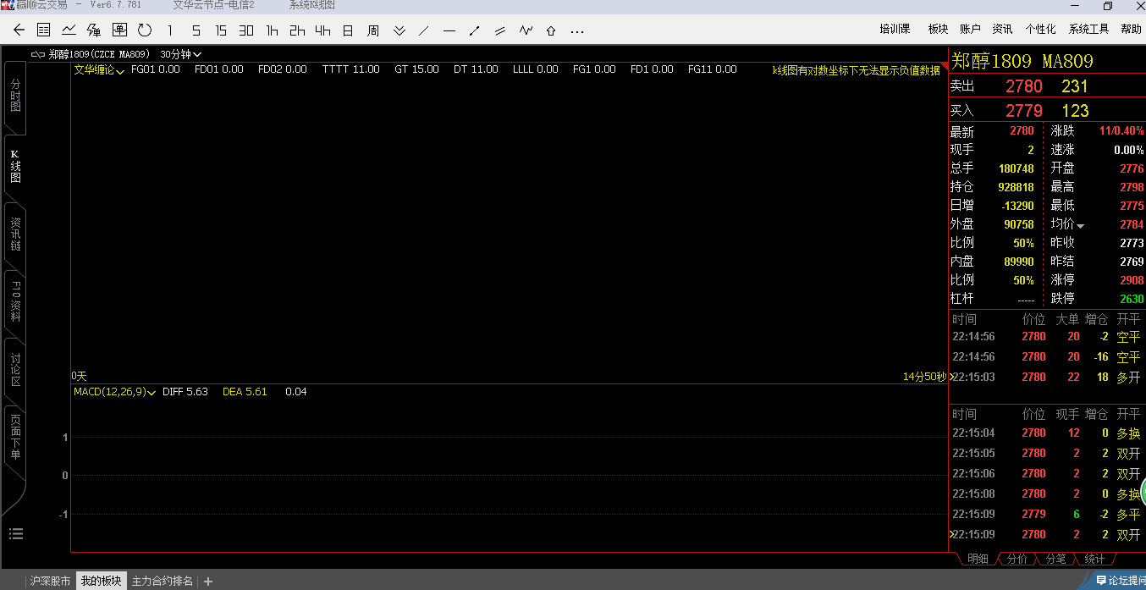Open the 系统工具 menu
The height and width of the screenshot is (590, 1146).
[x=1088, y=29]
